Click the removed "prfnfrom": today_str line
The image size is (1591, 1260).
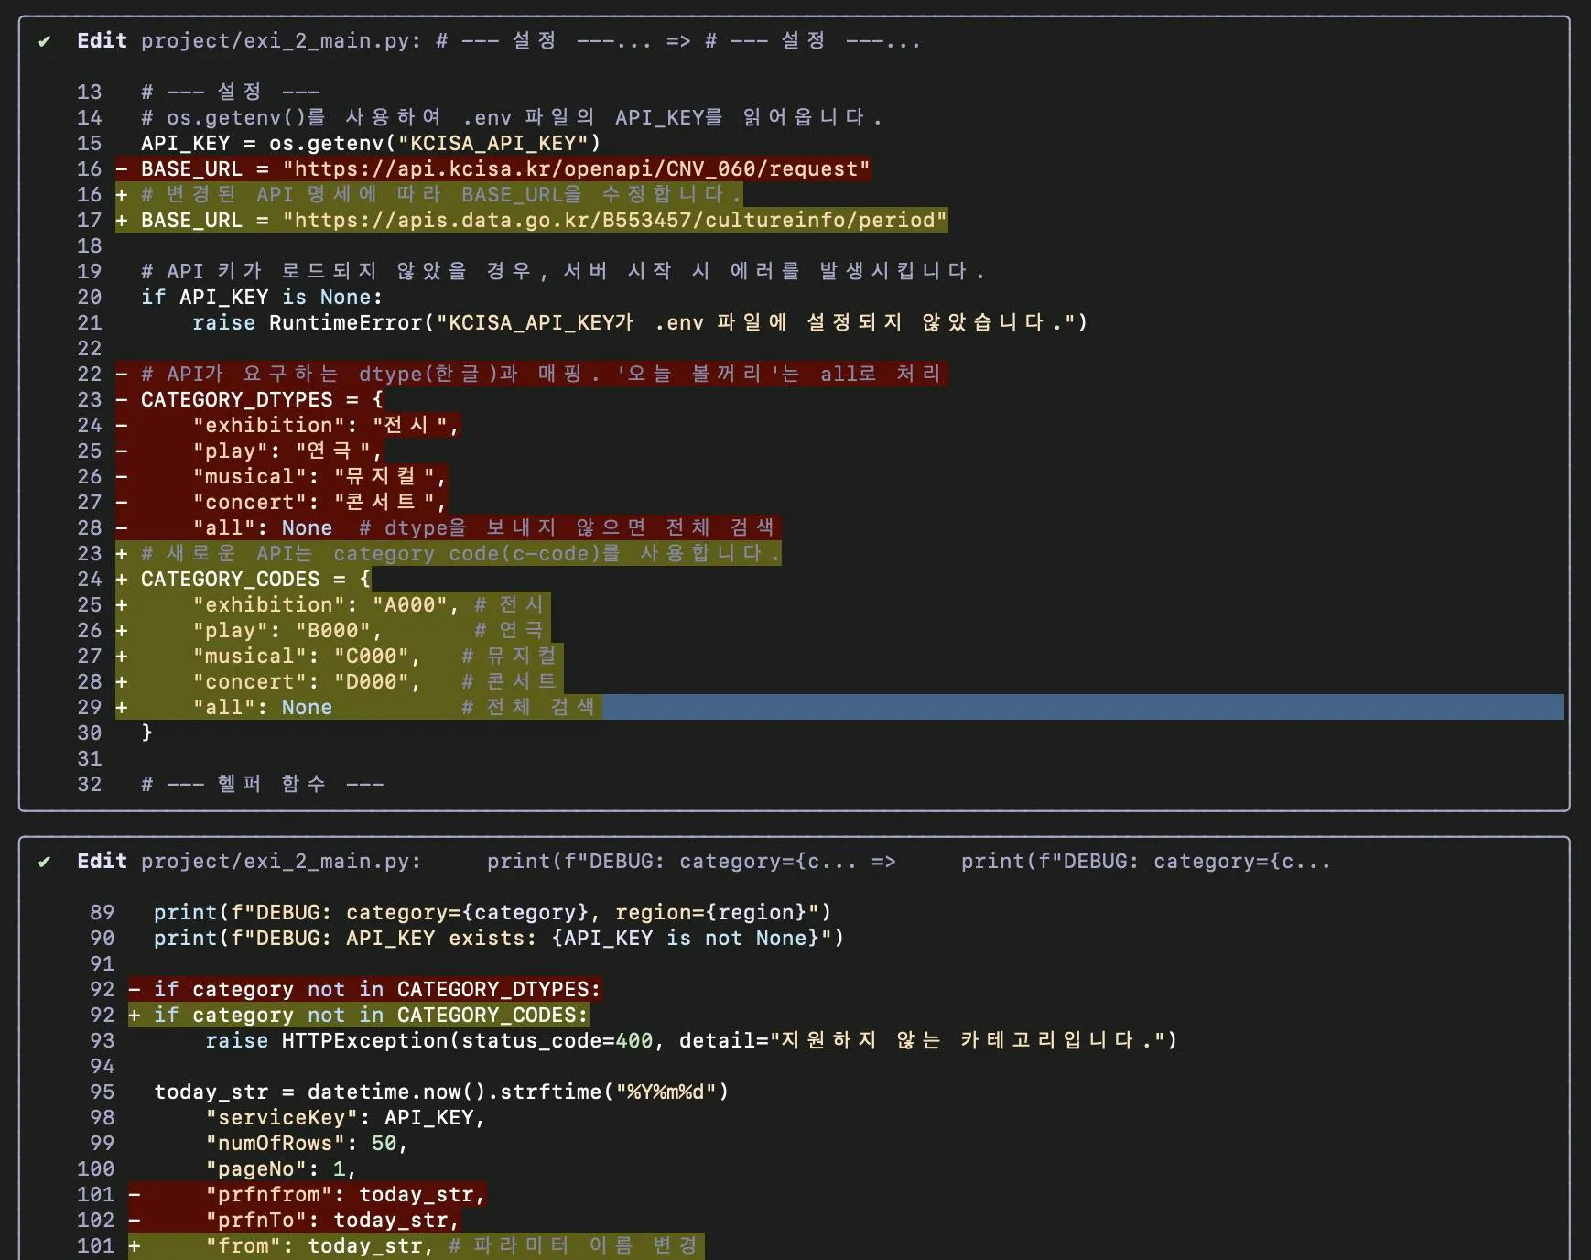point(307,1195)
